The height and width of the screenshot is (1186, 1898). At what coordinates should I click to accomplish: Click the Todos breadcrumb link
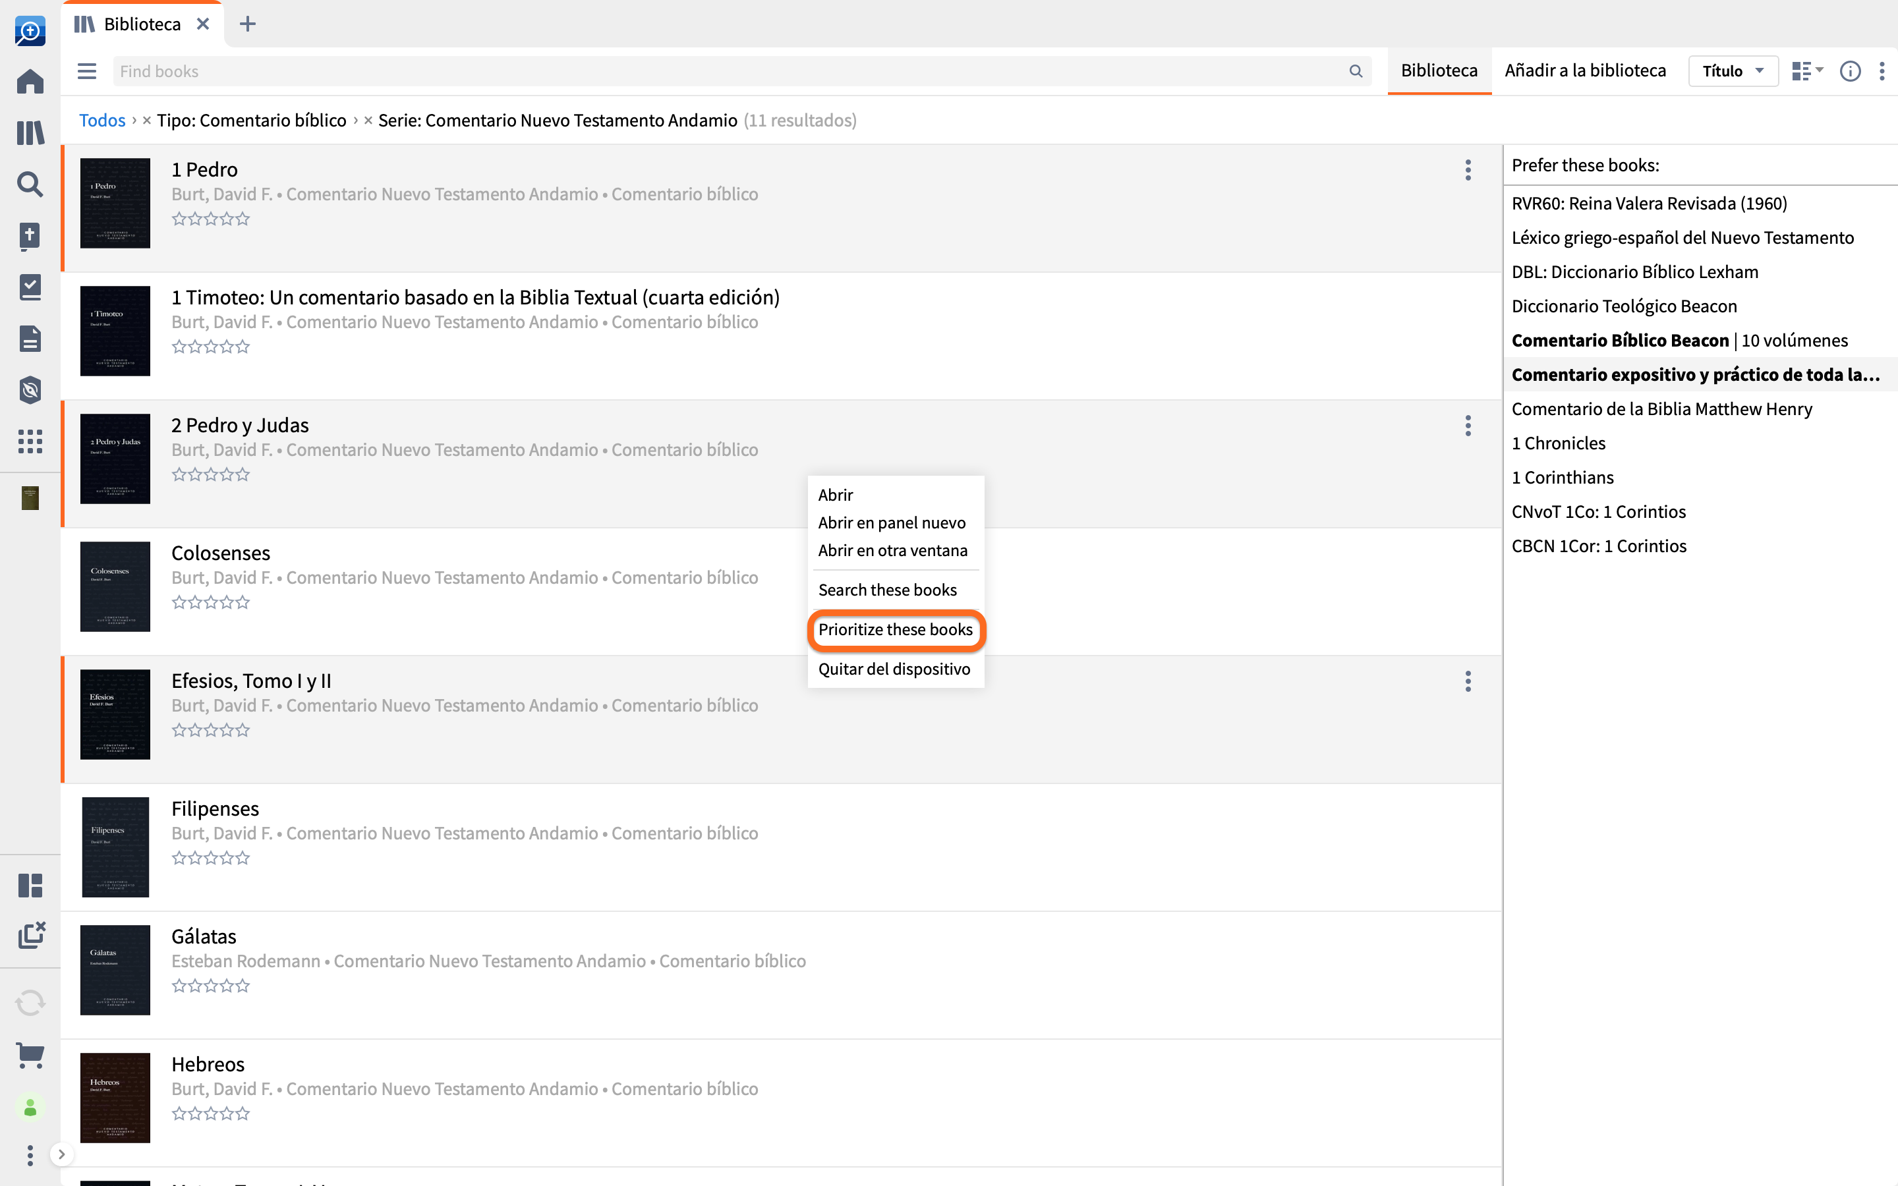102,120
